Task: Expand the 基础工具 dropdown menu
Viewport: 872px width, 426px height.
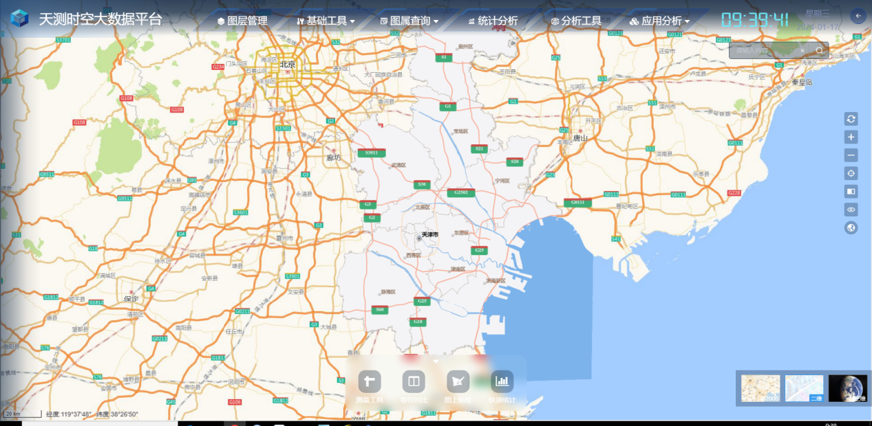Action: pos(326,21)
